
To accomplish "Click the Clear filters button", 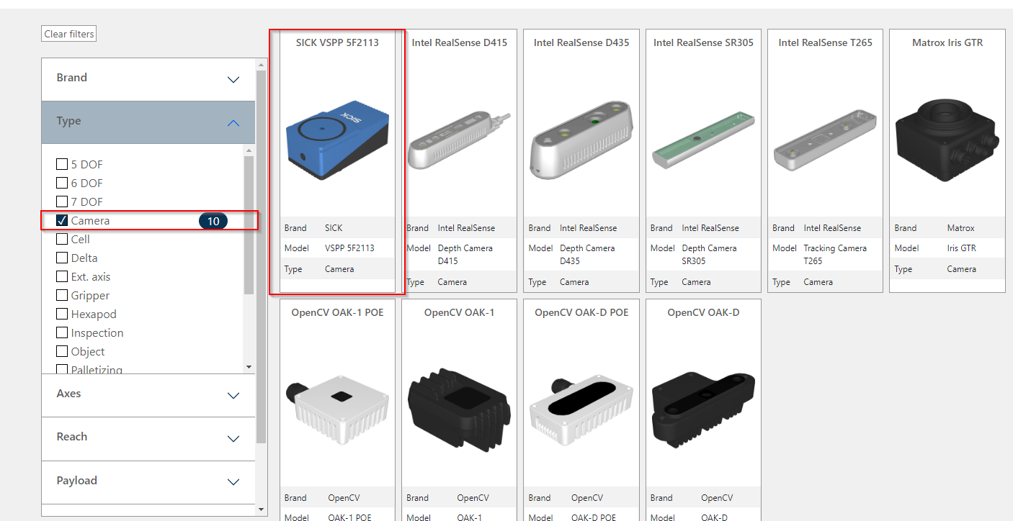I will pos(69,34).
